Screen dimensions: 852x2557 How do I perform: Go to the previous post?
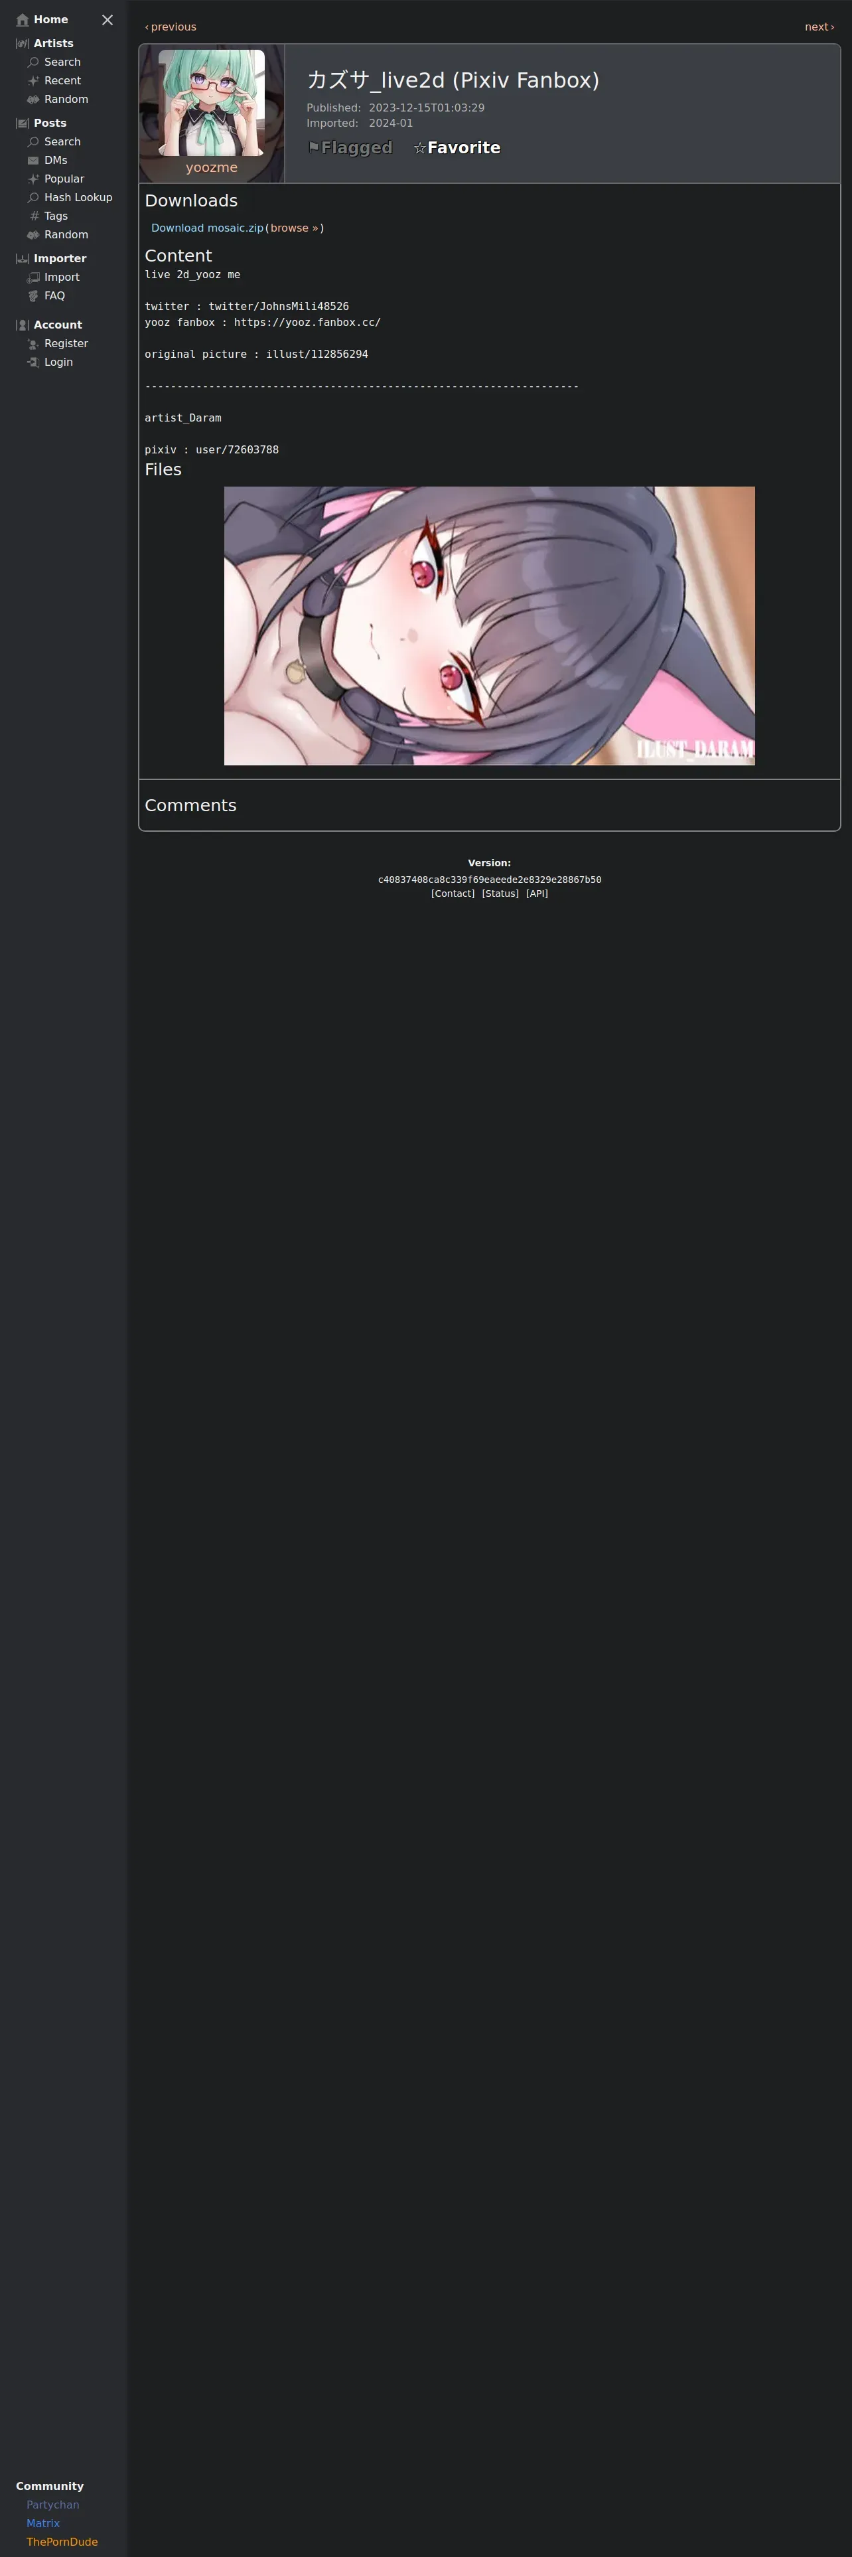tap(171, 27)
